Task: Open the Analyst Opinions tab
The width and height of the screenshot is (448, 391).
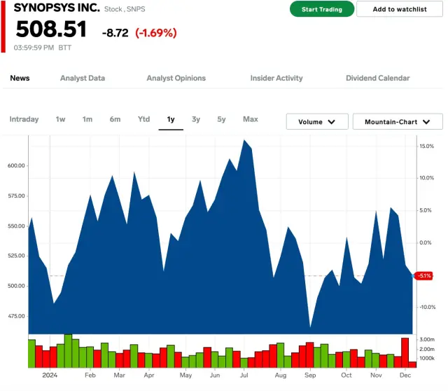Action: [176, 78]
